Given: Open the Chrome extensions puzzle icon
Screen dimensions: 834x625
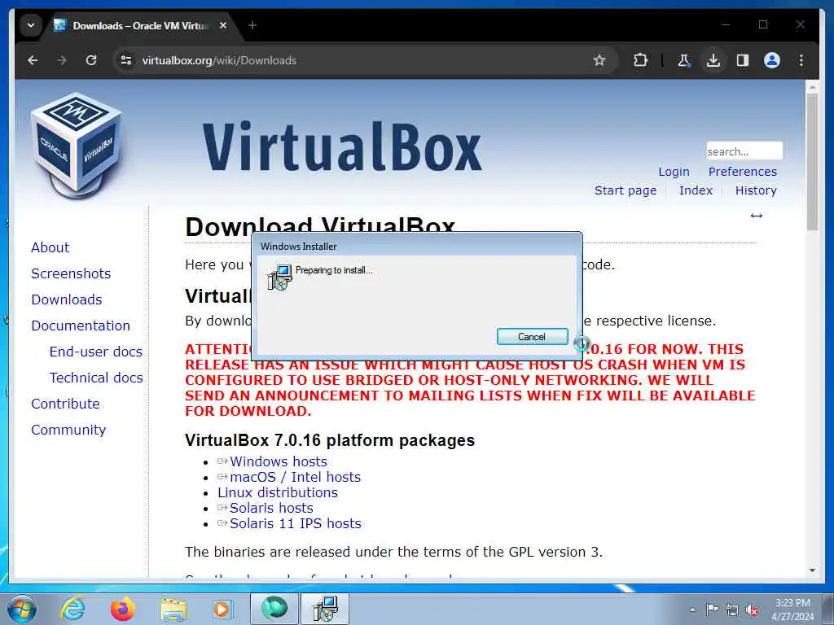Looking at the screenshot, I should [x=640, y=60].
